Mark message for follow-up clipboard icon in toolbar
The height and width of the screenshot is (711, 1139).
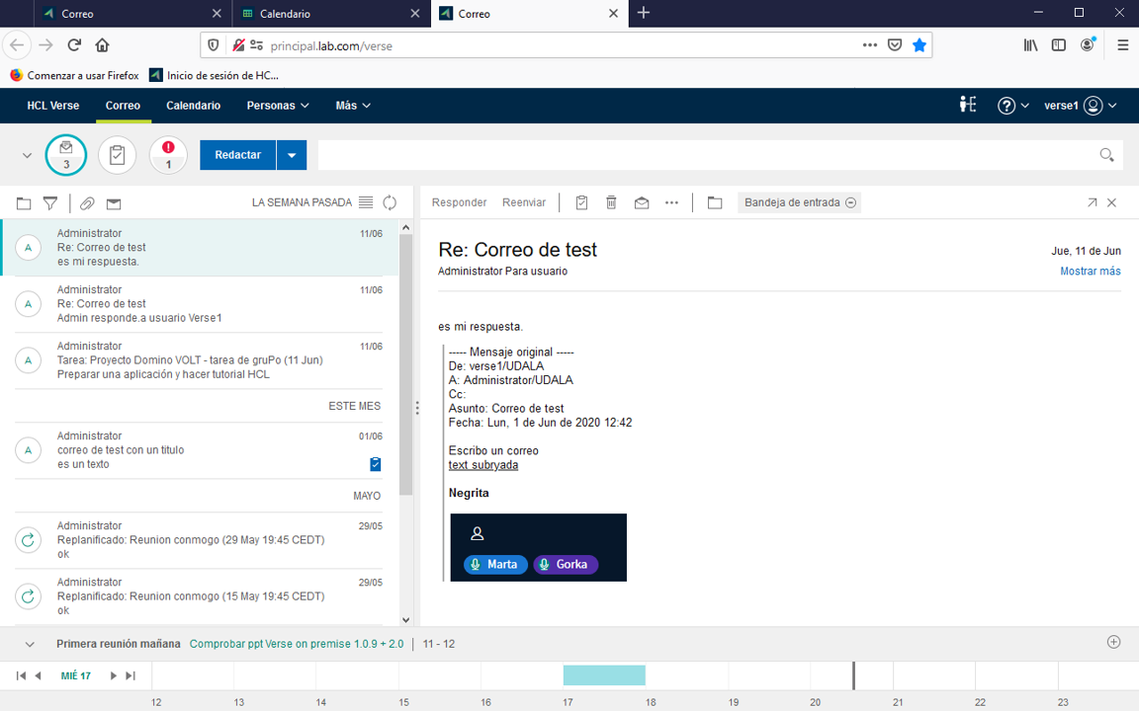pyautogui.click(x=581, y=202)
